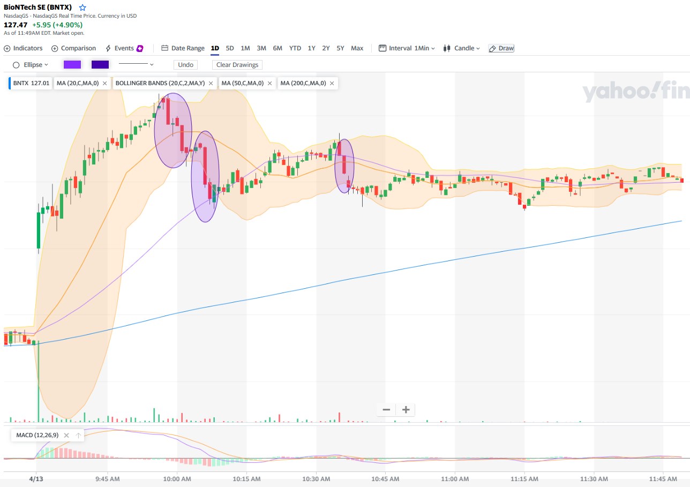Open the Ellipse shape dropdown
The height and width of the screenshot is (487, 690).
pyautogui.click(x=31, y=65)
